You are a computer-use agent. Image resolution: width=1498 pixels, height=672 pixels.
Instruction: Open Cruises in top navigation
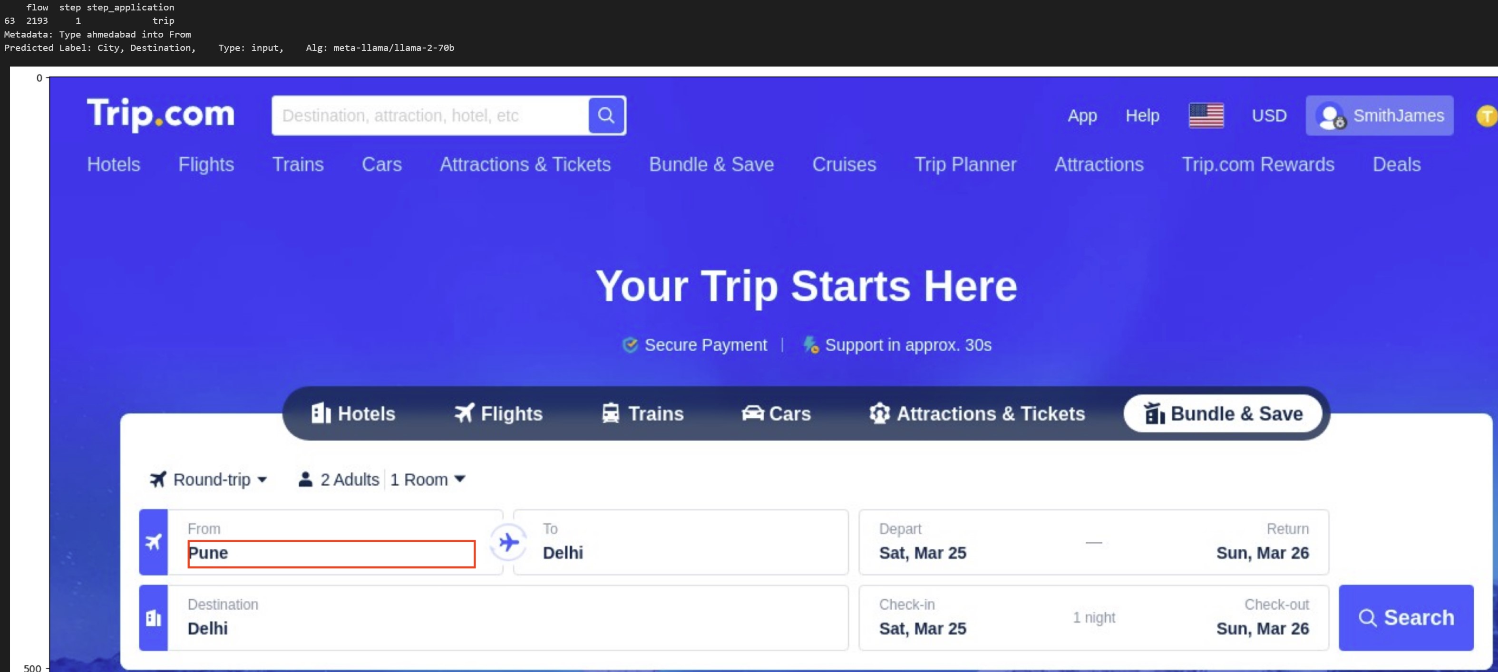tap(844, 164)
